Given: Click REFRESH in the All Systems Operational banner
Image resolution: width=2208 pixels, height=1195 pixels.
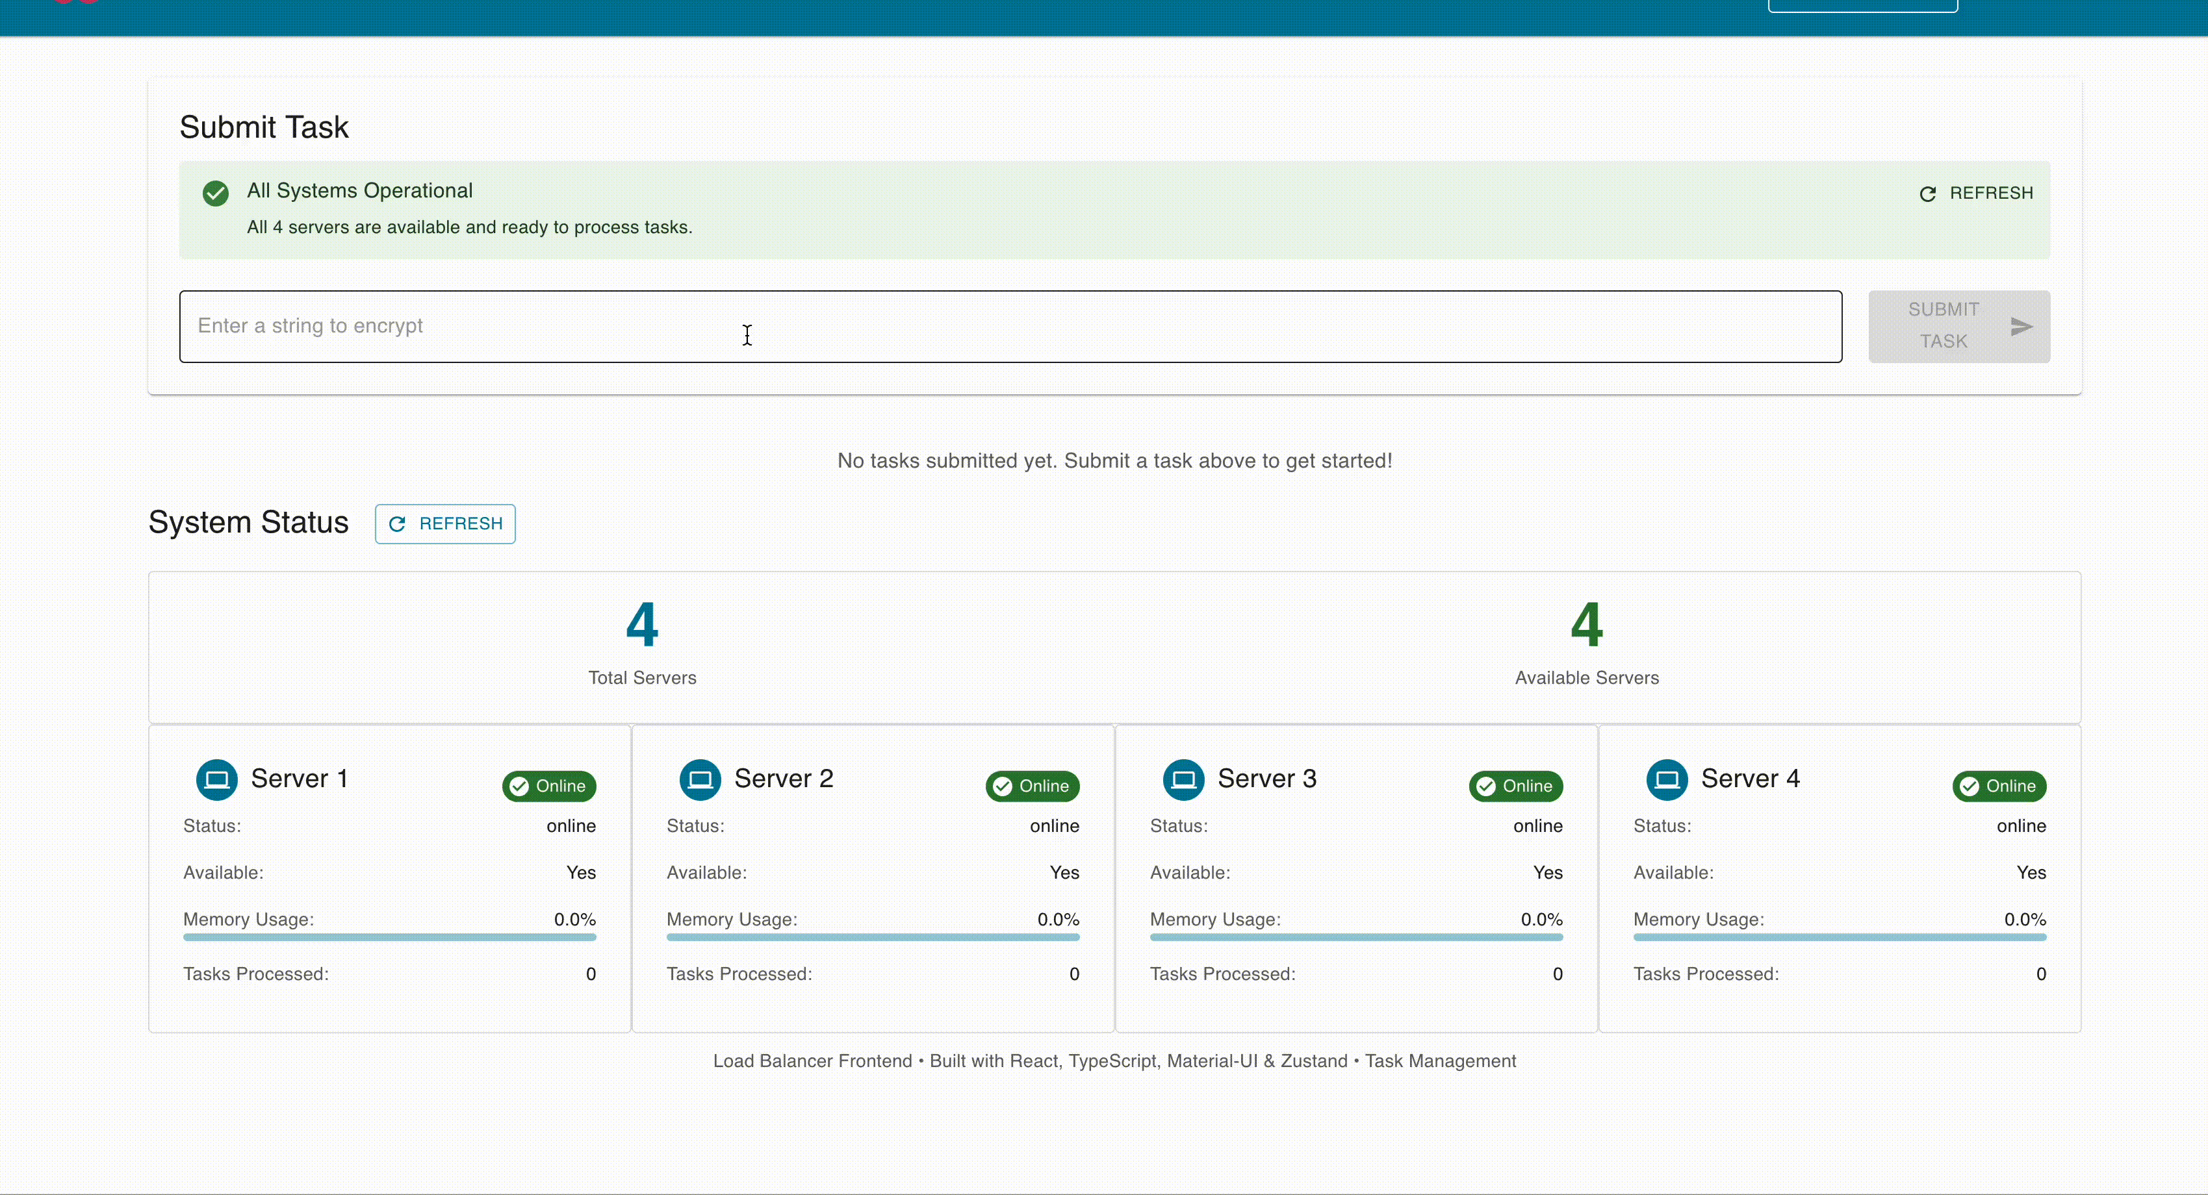Looking at the screenshot, I should coord(1990,193).
